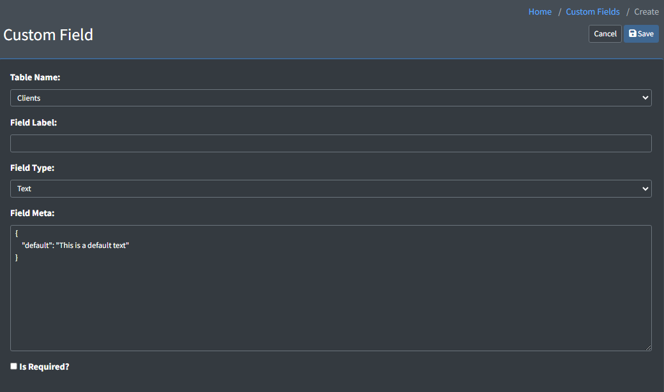The image size is (664, 392).
Task: Click the "Table Name:" label
Action: 35,78
